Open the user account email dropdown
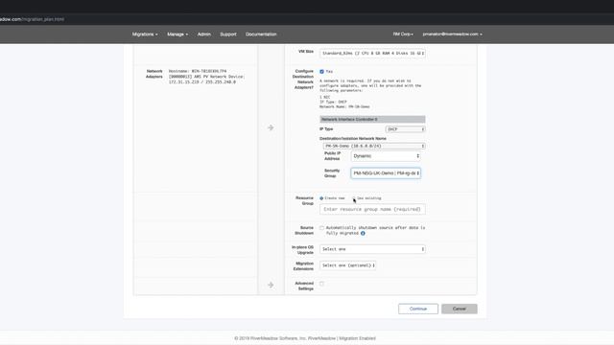The image size is (614, 345). pos(452,34)
